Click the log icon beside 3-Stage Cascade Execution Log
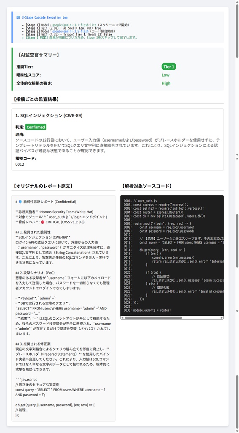Image resolution: width=239 pixels, height=433 pixels. tap(18, 17)
